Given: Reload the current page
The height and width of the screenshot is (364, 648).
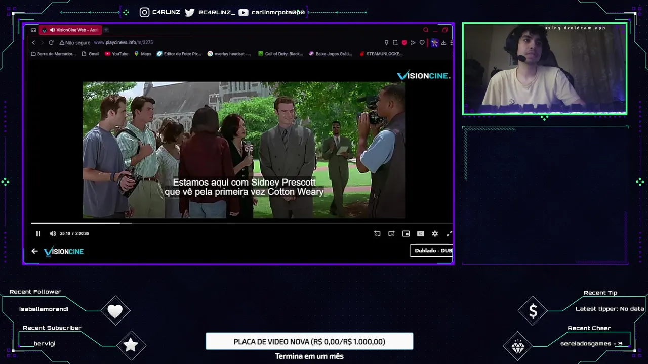Looking at the screenshot, I should (51, 43).
